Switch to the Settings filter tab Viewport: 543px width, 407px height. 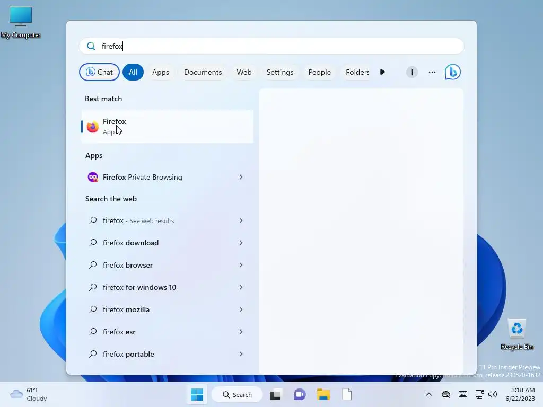tap(280, 72)
